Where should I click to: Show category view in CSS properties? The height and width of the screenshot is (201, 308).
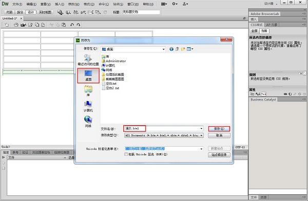click(x=252, y=94)
